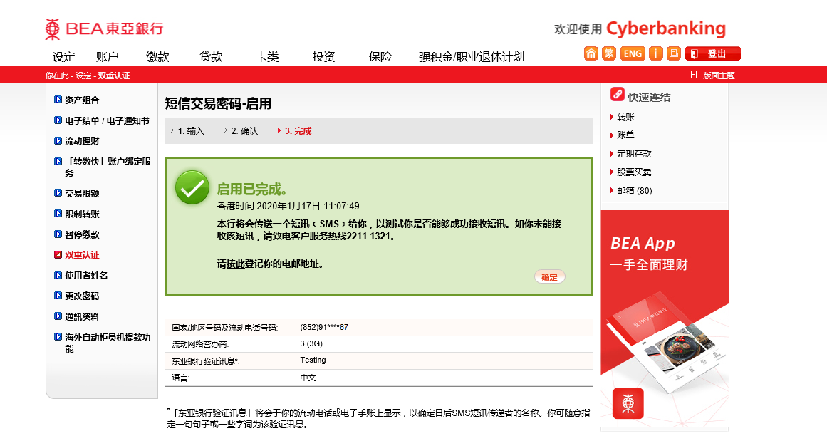The height and width of the screenshot is (441, 827).
Task: Open 股票买卖 quick link
Action: point(634,172)
